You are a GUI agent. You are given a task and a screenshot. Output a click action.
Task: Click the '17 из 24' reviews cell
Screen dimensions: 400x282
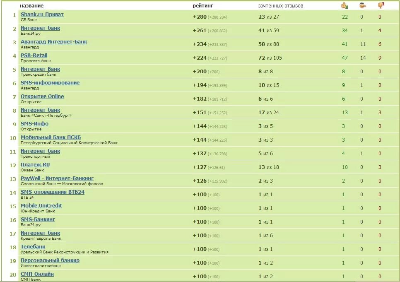pos(269,112)
